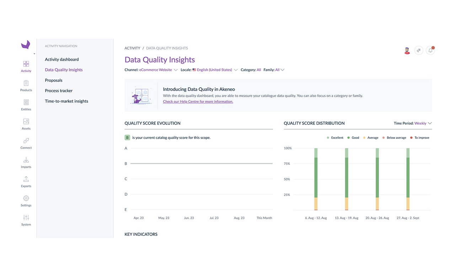455x277 pixels.
Task: Open the Entities icon in sidebar
Action: [x=26, y=102]
